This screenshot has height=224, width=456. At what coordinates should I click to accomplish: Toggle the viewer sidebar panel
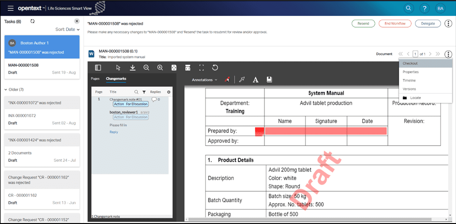[98, 68]
